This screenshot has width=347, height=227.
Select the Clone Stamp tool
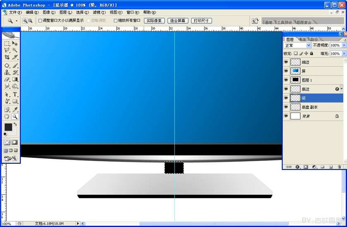(7, 72)
